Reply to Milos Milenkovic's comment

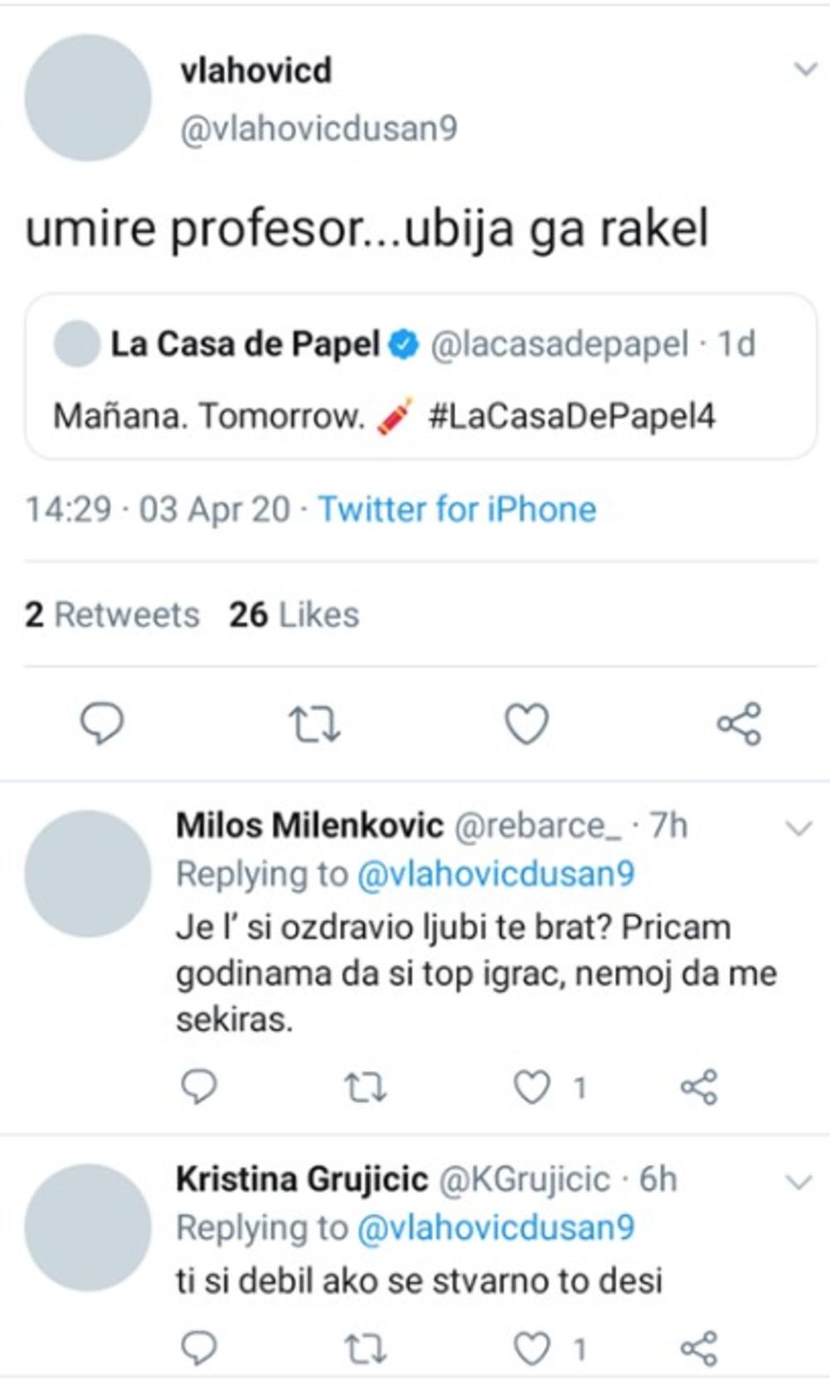(x=199, y=1087)
